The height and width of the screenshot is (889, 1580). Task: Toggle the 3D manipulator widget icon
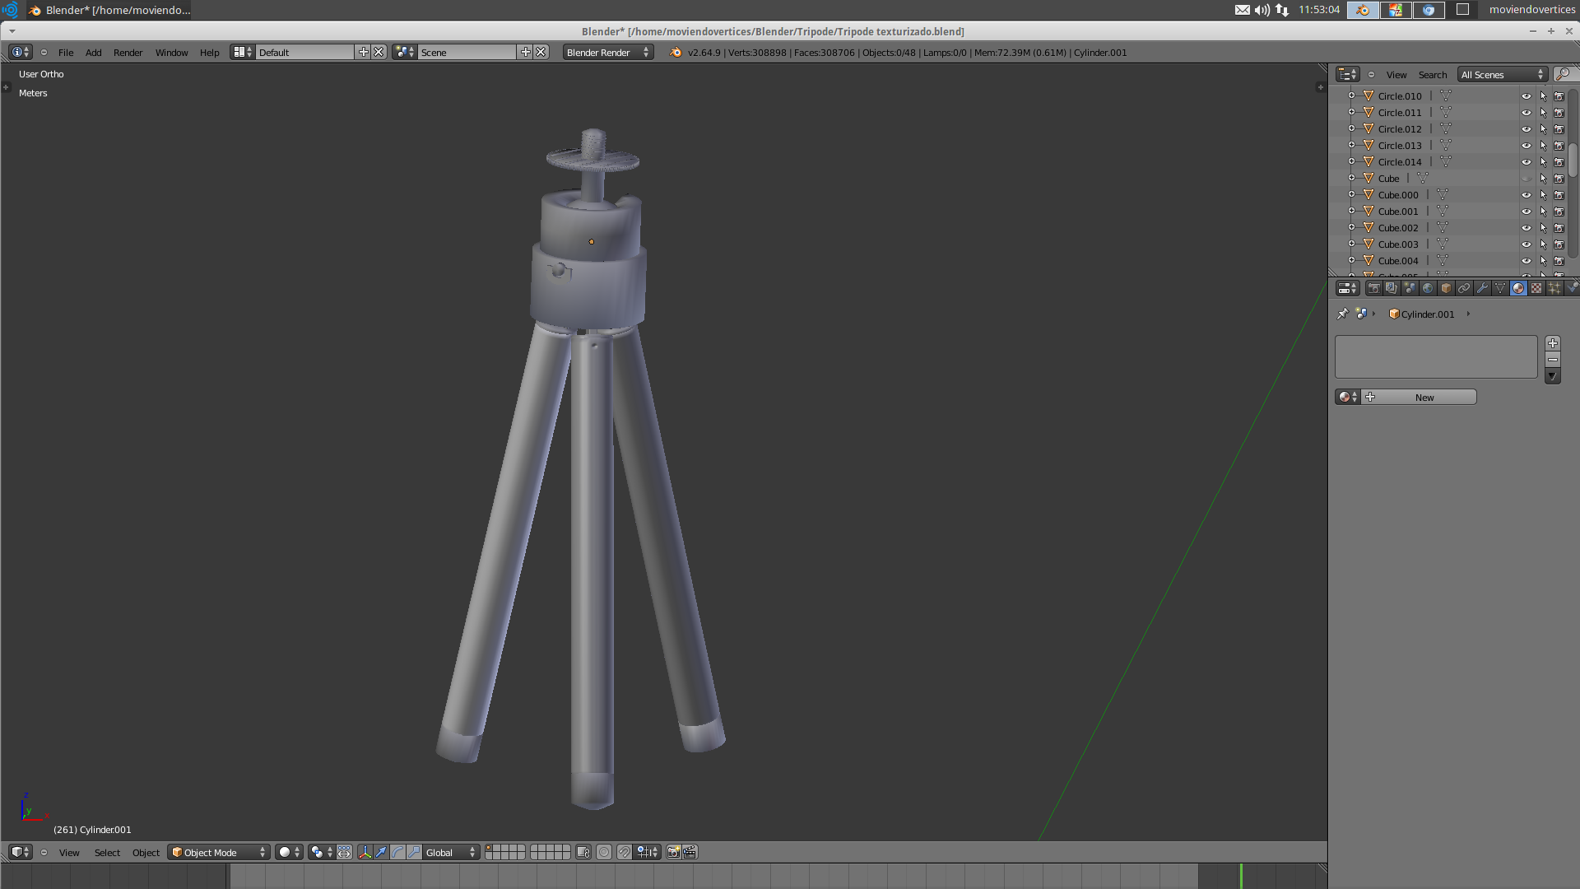[x=365, y=852]
